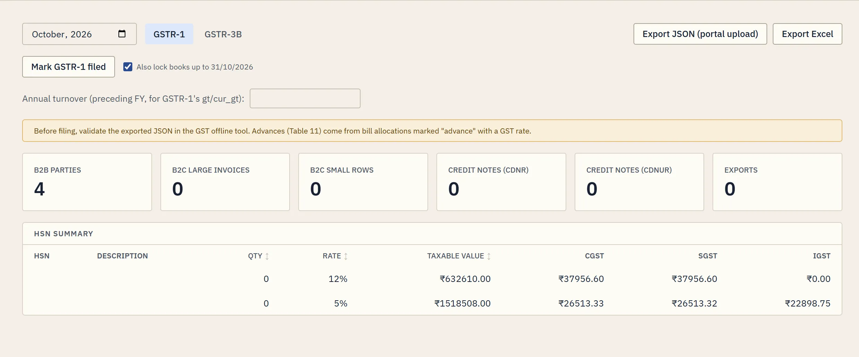Click the 12% rate cell
This screenshot has height=357, width=859.
[x=338, y=279]
